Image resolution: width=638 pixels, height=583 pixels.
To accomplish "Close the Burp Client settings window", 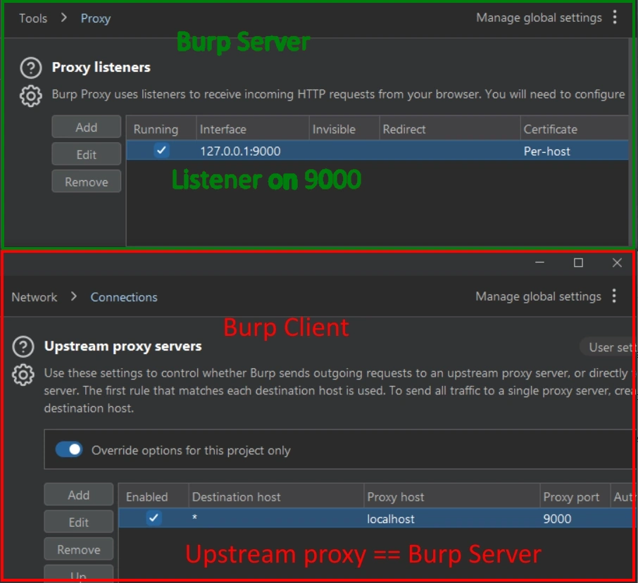I will click(x=617, y=263).
